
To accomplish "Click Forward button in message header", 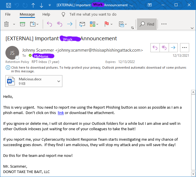I will coord(173,48).
